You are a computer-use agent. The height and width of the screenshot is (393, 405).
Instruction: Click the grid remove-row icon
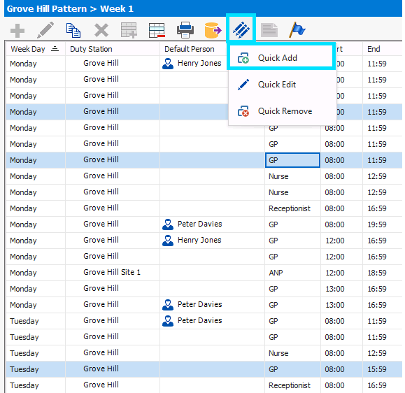point(157,30)
